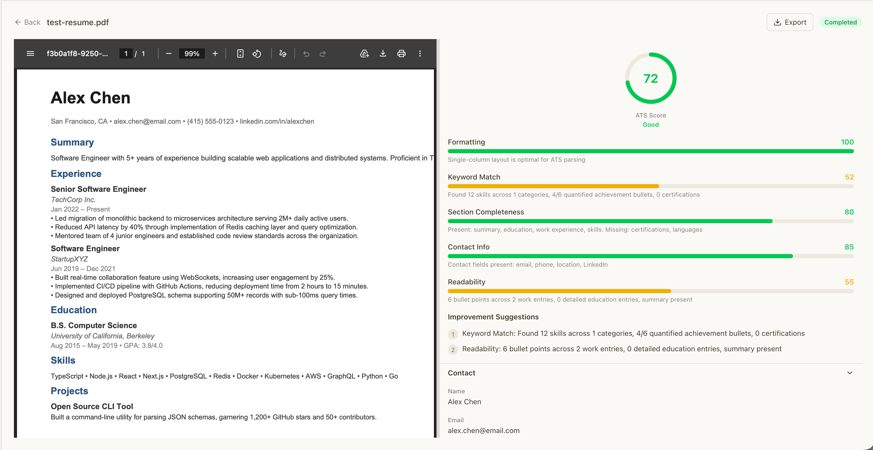Viewport: 873px width, 450px height.
Task: Click the Section Completeness score bar
Action: tap(651, 221)
